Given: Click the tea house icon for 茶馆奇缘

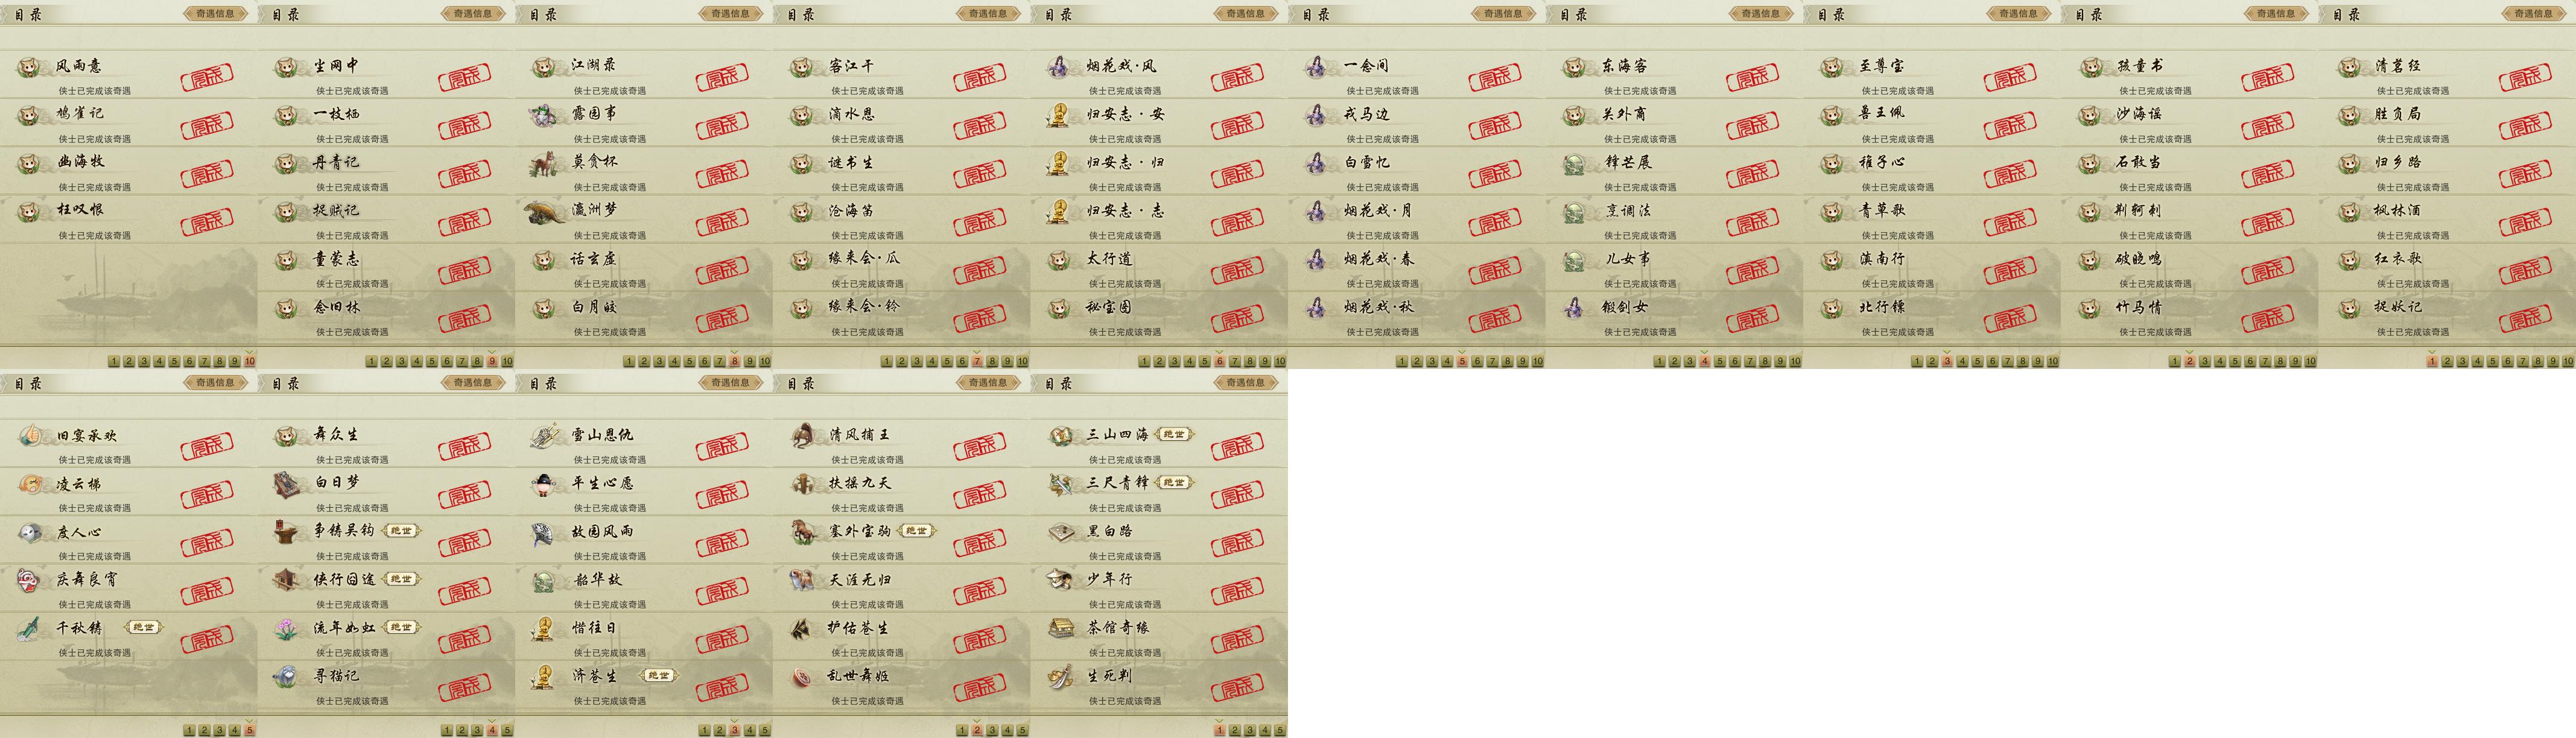Looking at the screenshot, I should click(1060, 628).
